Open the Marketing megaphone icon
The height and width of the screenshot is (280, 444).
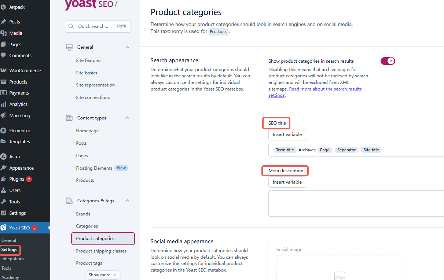[x=4, y=115]
